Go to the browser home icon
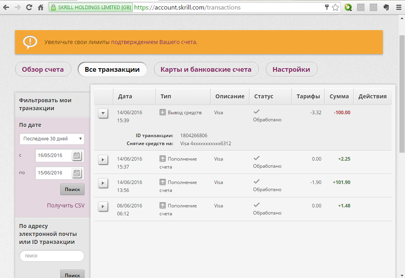This screenshot has width=405, height=278. (x=41, y=8)
